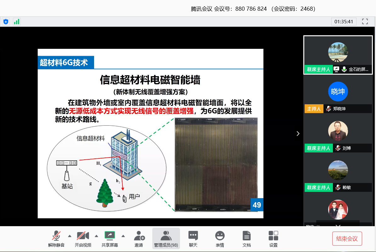Open the Invite participants icon
Viewport: 376px width, 252px height.
click(139, 239)
